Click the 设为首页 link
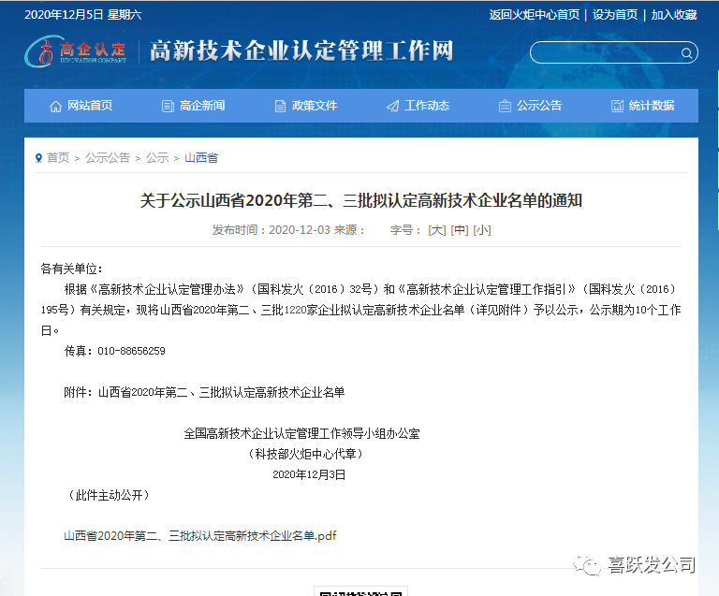The width and height of the screenshot is (719, 596). tap(615, 15)
